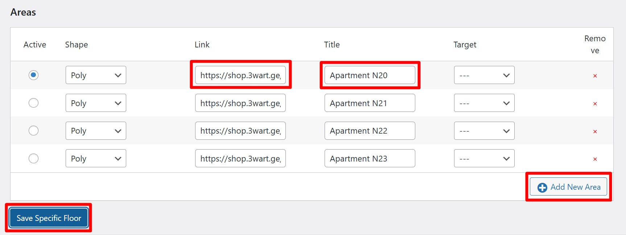Choose Apartment N23 as active area
Viewport: 626px width, 235px height.
point(33,158)
